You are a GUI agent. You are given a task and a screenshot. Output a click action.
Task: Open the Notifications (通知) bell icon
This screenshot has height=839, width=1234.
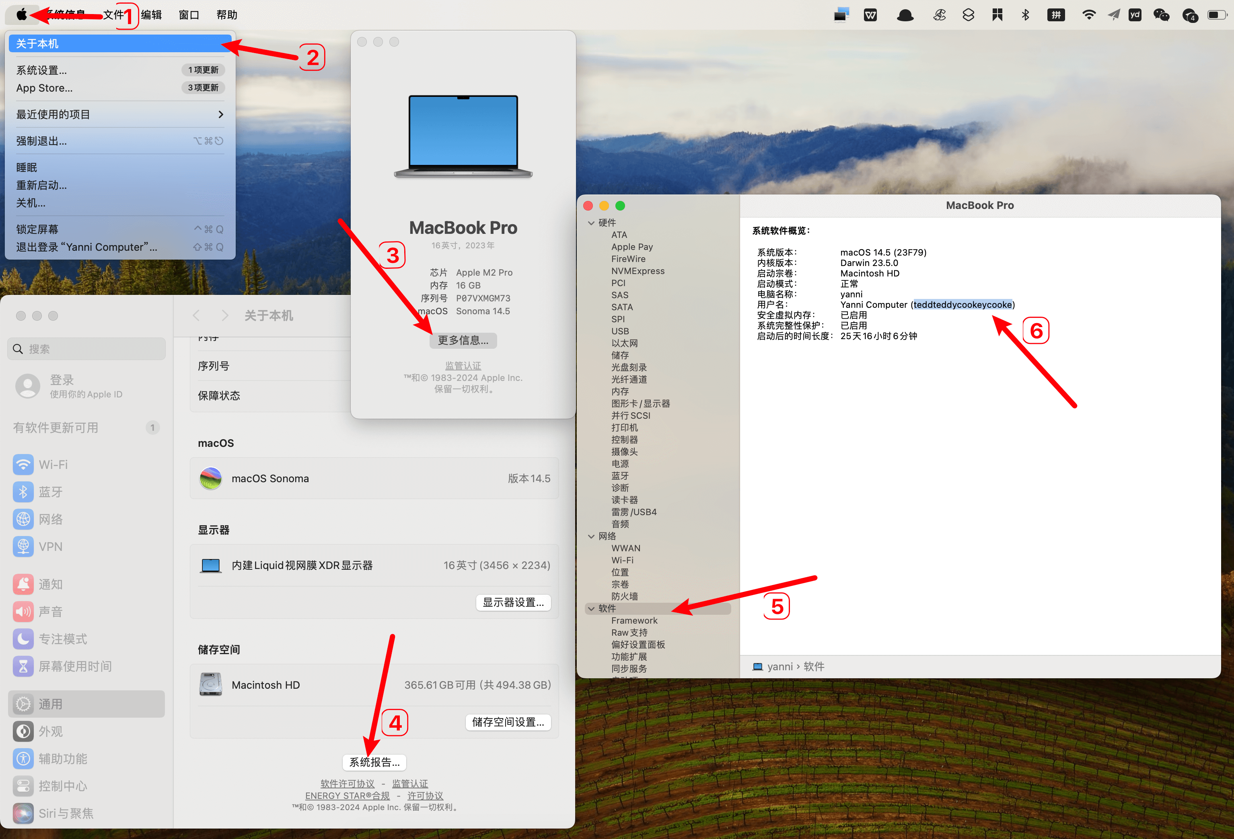23,584
